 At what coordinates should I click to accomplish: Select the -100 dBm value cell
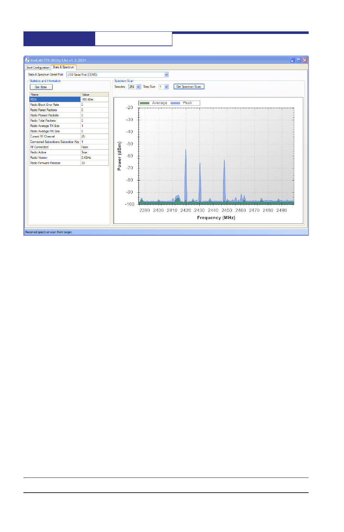94,99
